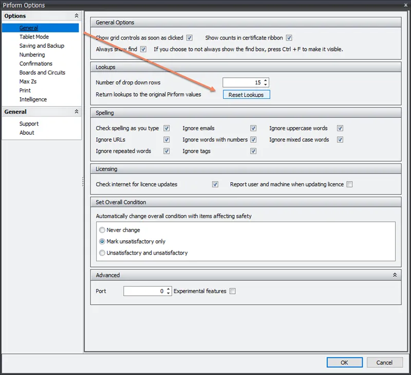The image size is (411, 375).
Task: Toggle "Show grid controls as soon as clicked"
Action: [190, 38]
